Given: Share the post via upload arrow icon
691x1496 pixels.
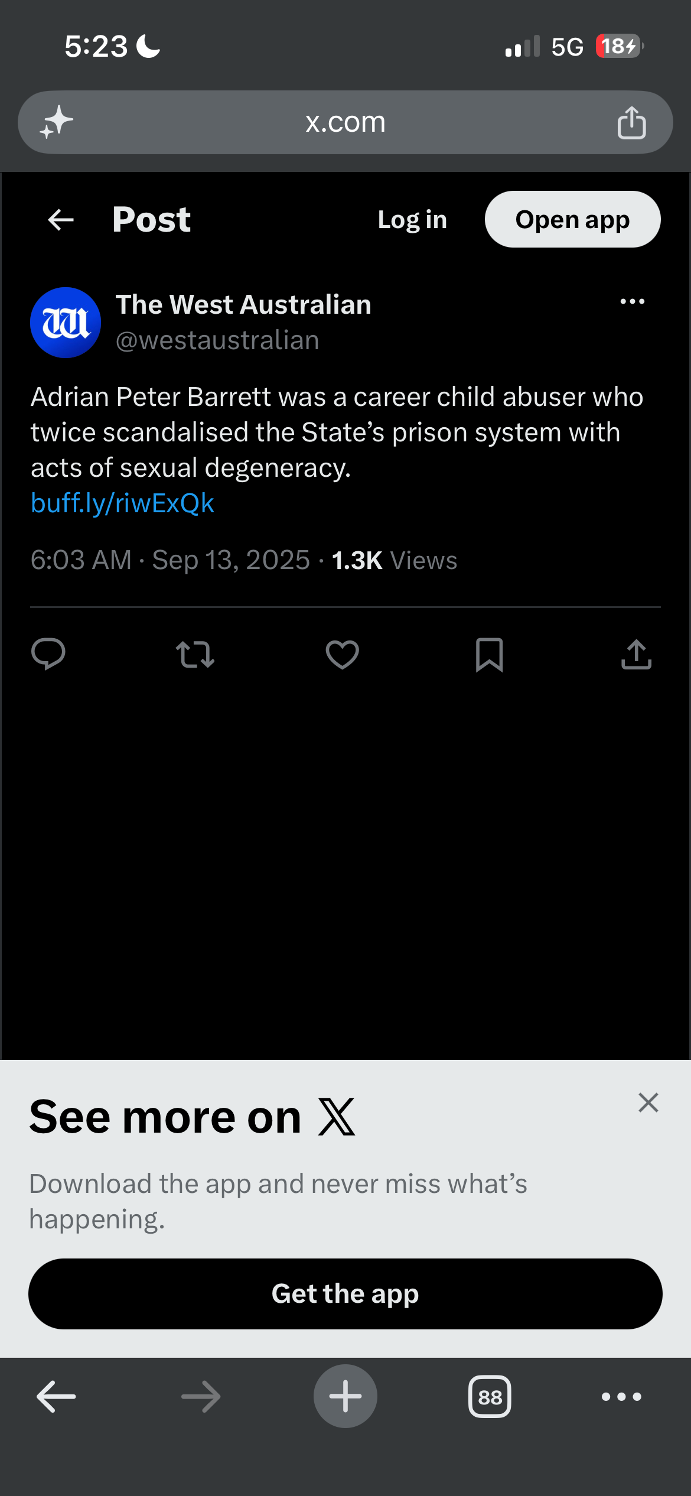Looking at the screenshot, I should click(x=637, y=654).
